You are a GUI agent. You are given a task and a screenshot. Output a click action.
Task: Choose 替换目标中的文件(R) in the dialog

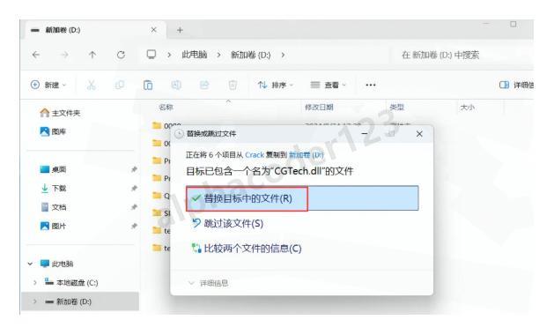[x=302, y=198]
